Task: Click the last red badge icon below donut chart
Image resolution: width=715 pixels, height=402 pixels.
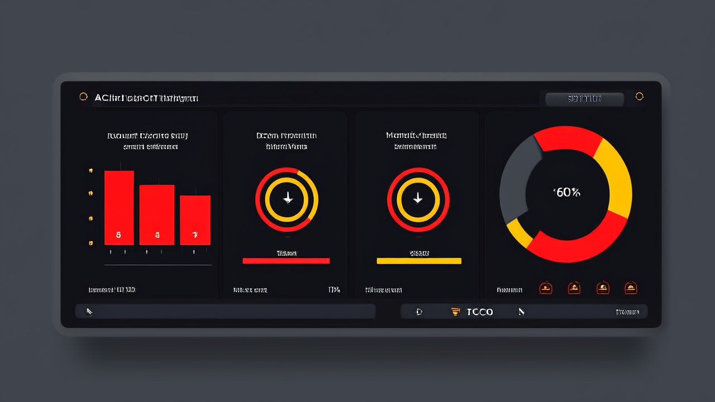Action: (631, 288)
